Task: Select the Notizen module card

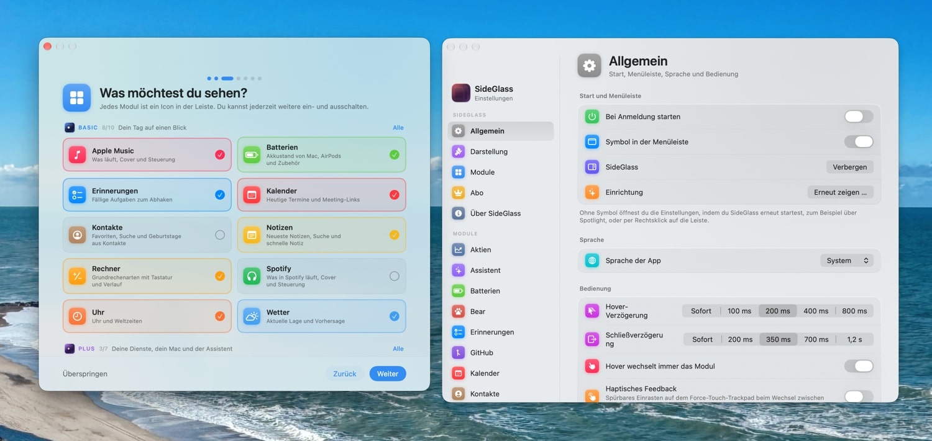Action: click(x=321, y=235)
